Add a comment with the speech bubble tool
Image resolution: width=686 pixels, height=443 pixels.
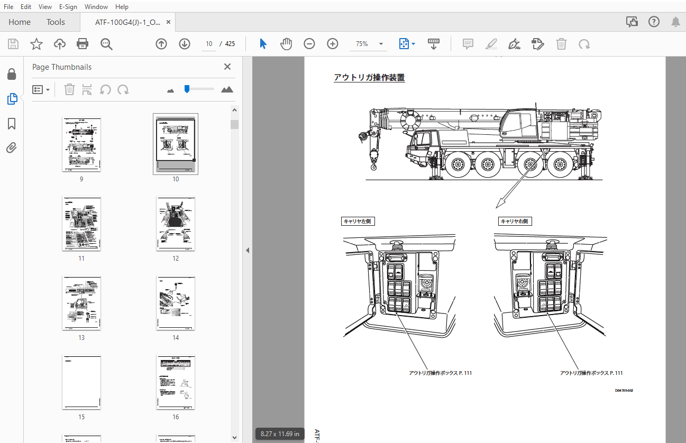(468, 44)
